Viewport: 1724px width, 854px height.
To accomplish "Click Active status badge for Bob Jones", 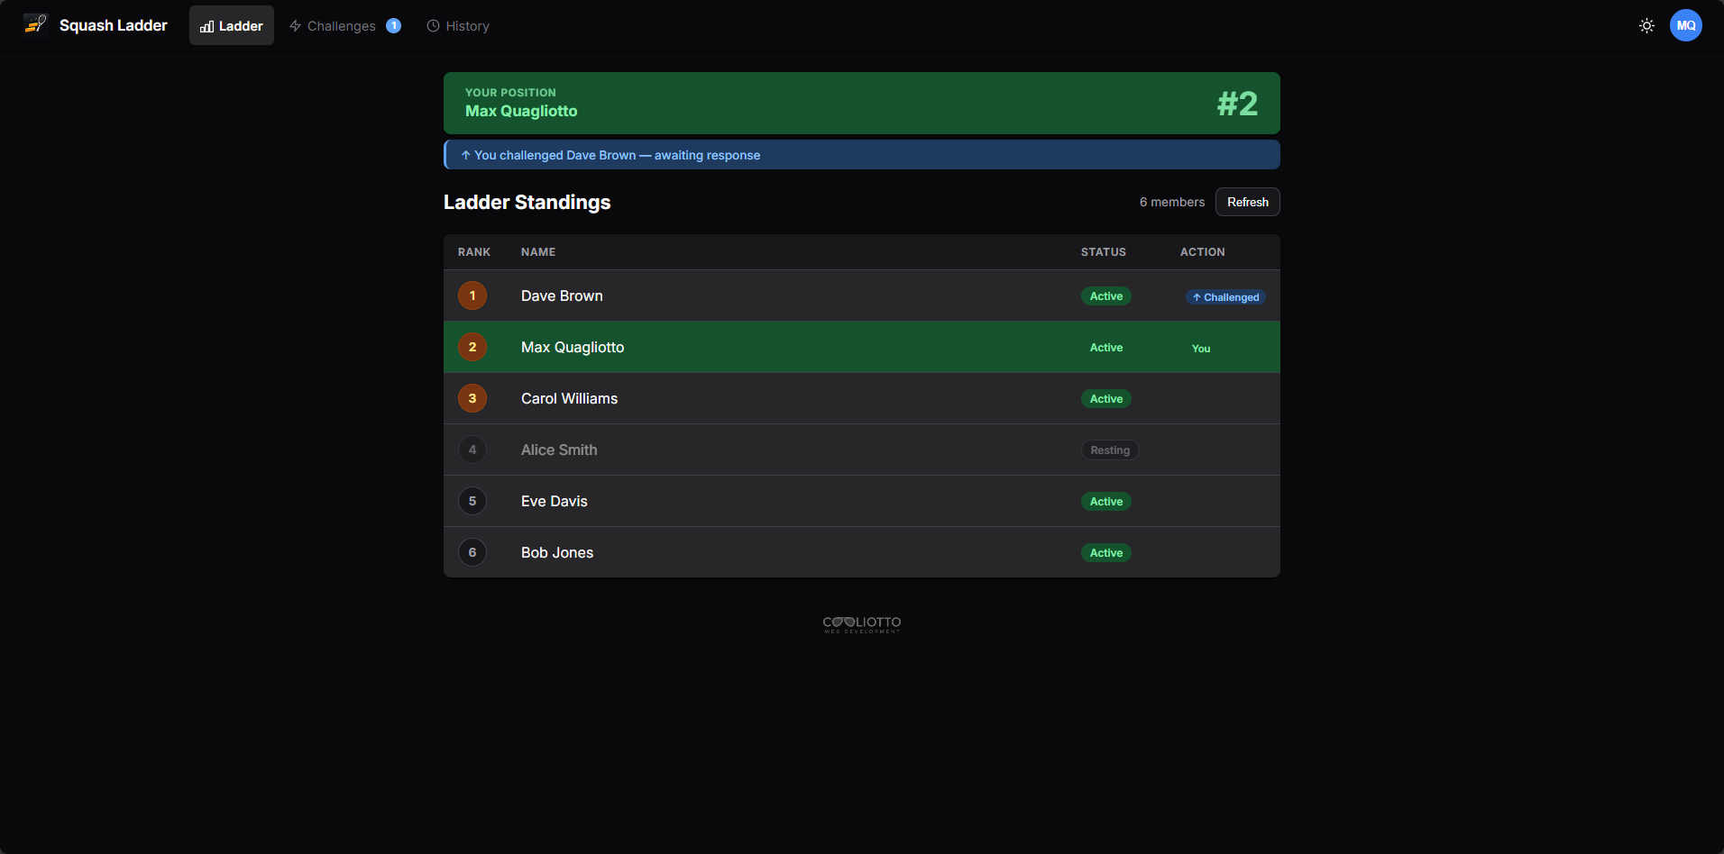I will click(1106, 553).
